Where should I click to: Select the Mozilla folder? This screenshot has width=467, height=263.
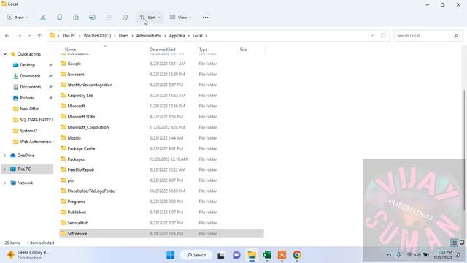[x=74, y=138]
